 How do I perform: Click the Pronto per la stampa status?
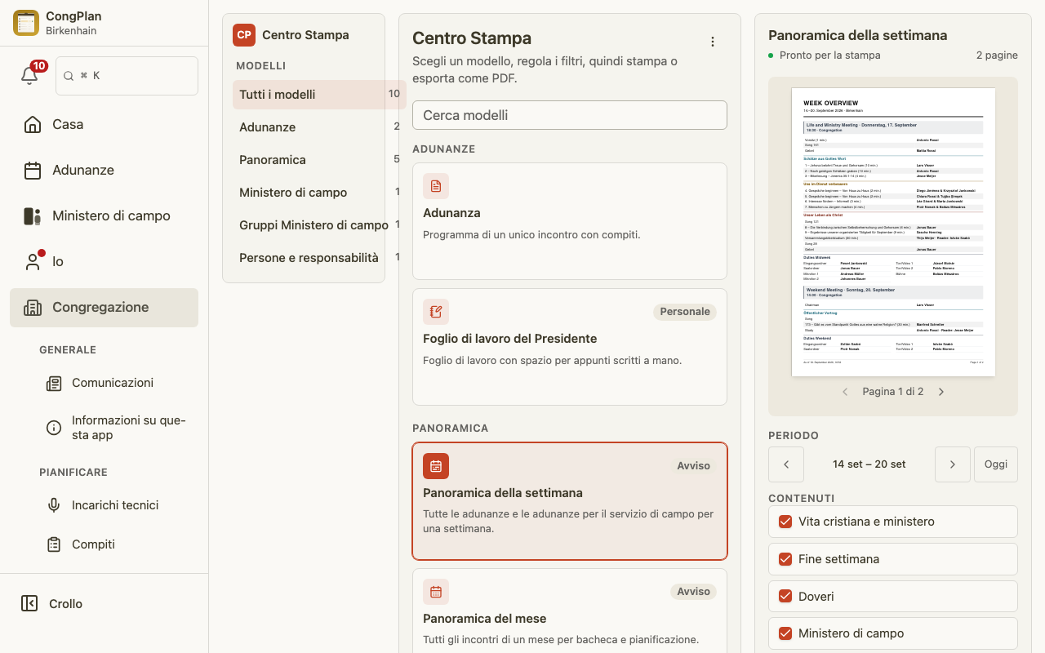tap(825, 56)
